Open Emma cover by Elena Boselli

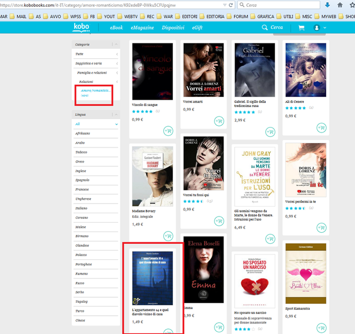[203, 269]
